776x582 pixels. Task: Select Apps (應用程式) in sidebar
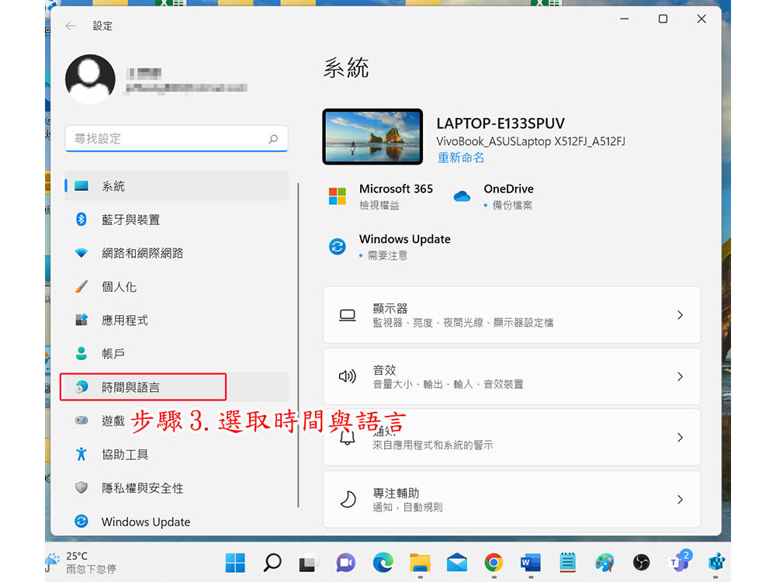124,320
